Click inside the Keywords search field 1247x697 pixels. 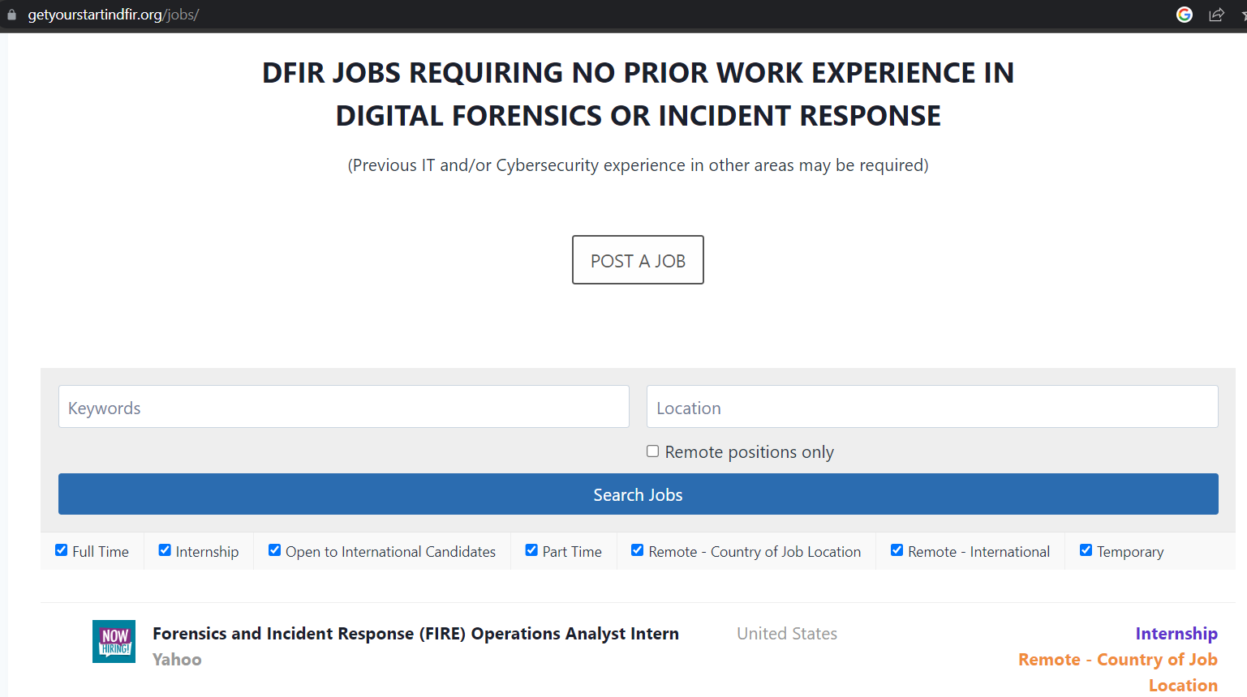click(x=343, y=407)
